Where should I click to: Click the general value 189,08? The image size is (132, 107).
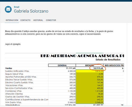click(x=73, y=74)
